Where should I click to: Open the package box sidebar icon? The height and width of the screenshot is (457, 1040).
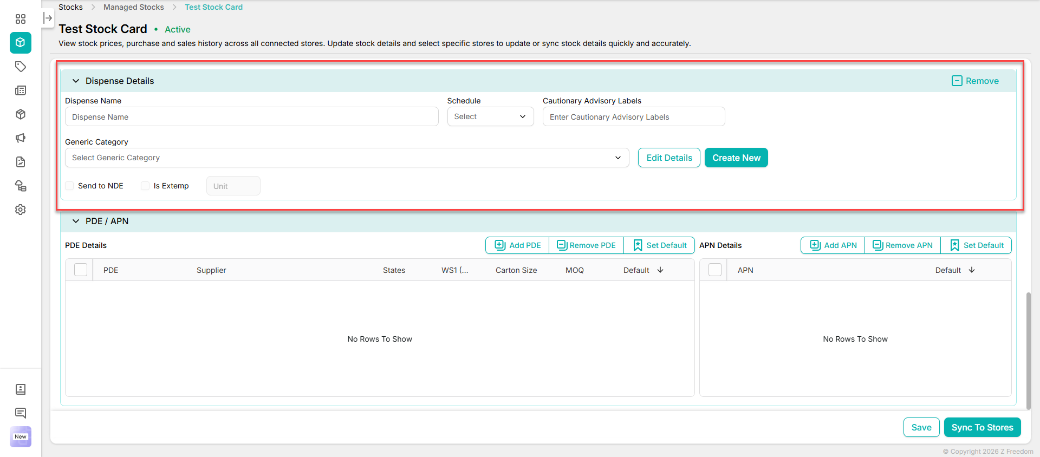tap(21, 114)
